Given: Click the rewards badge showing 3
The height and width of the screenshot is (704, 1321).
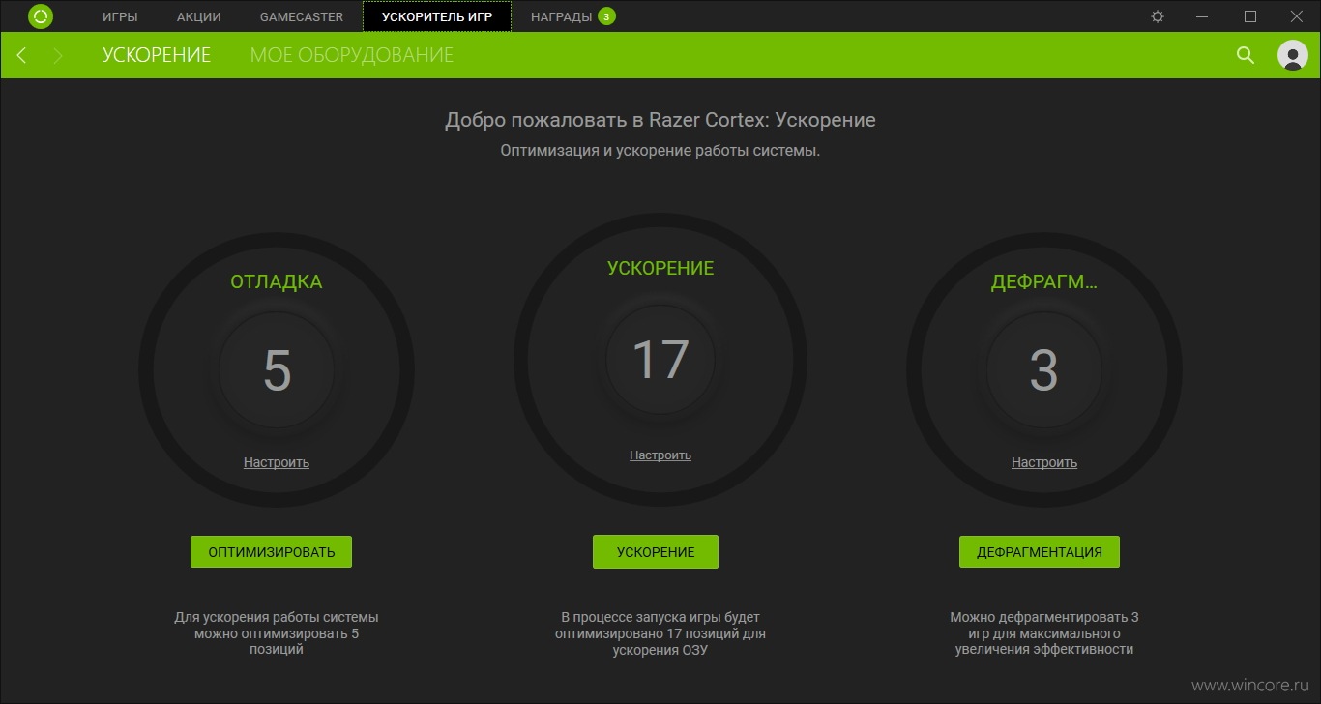Looking at the screenshot, I should (606, 16).
